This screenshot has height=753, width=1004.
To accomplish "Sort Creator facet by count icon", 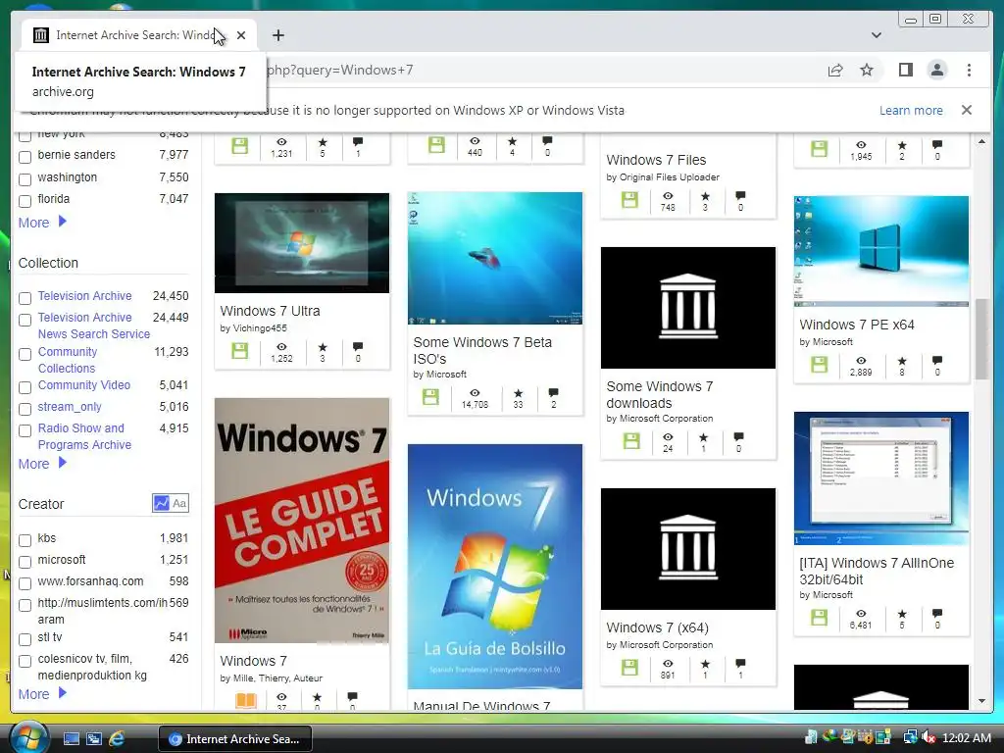I will 161,503.
